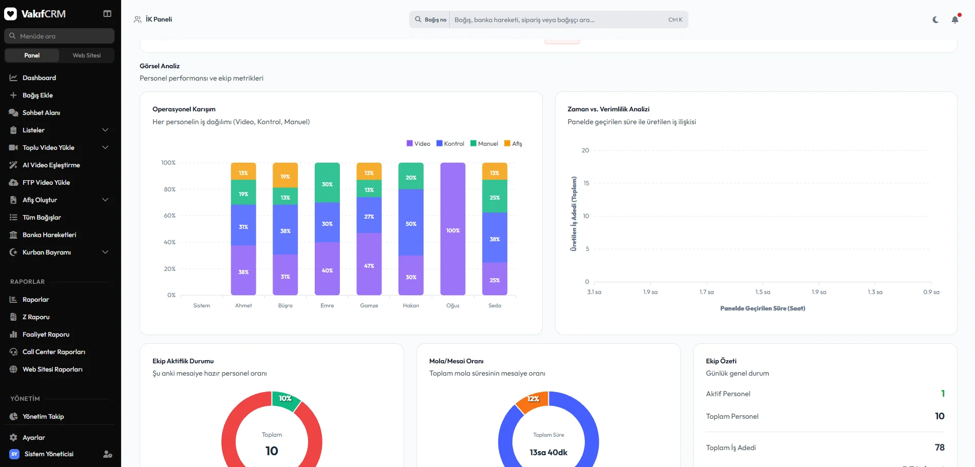Click the Aktif Personel value 1

pyautogui.click(x=943, y=394)
